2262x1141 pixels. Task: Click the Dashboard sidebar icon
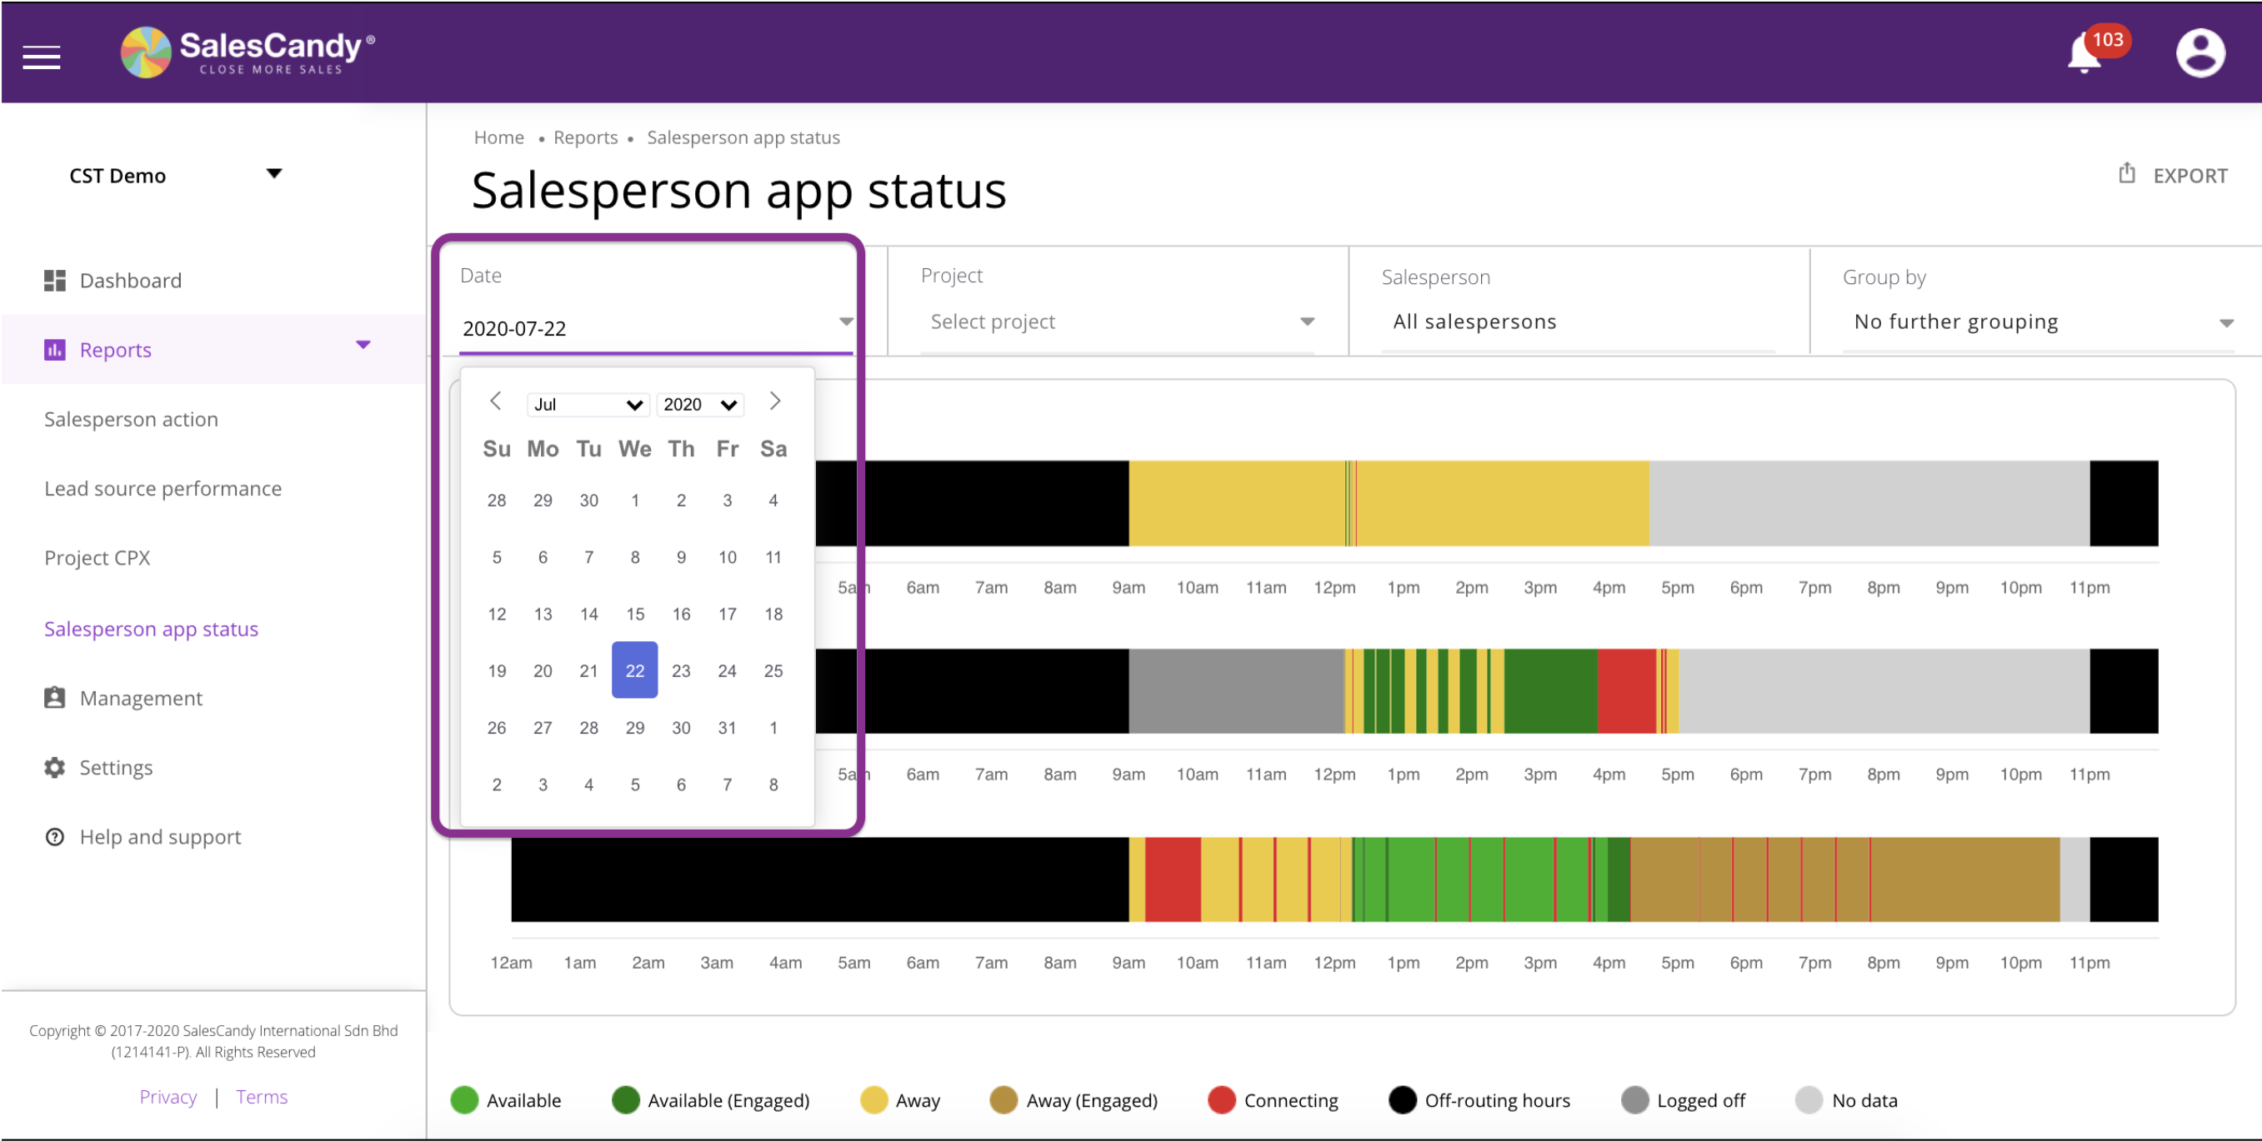pos(54,280)
